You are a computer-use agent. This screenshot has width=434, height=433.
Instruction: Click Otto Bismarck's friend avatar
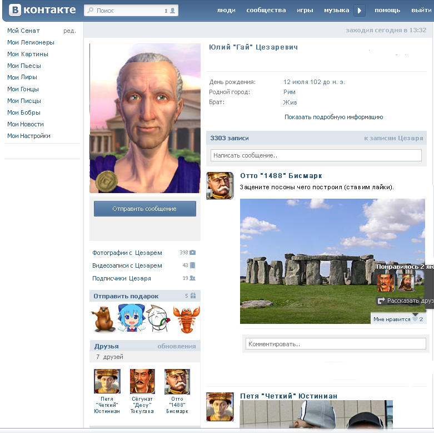pos(177,381)
